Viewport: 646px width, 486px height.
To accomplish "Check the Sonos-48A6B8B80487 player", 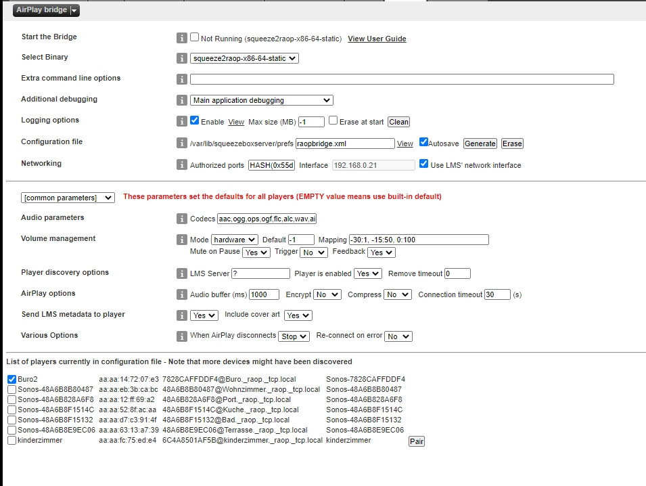I will (12, 389).
